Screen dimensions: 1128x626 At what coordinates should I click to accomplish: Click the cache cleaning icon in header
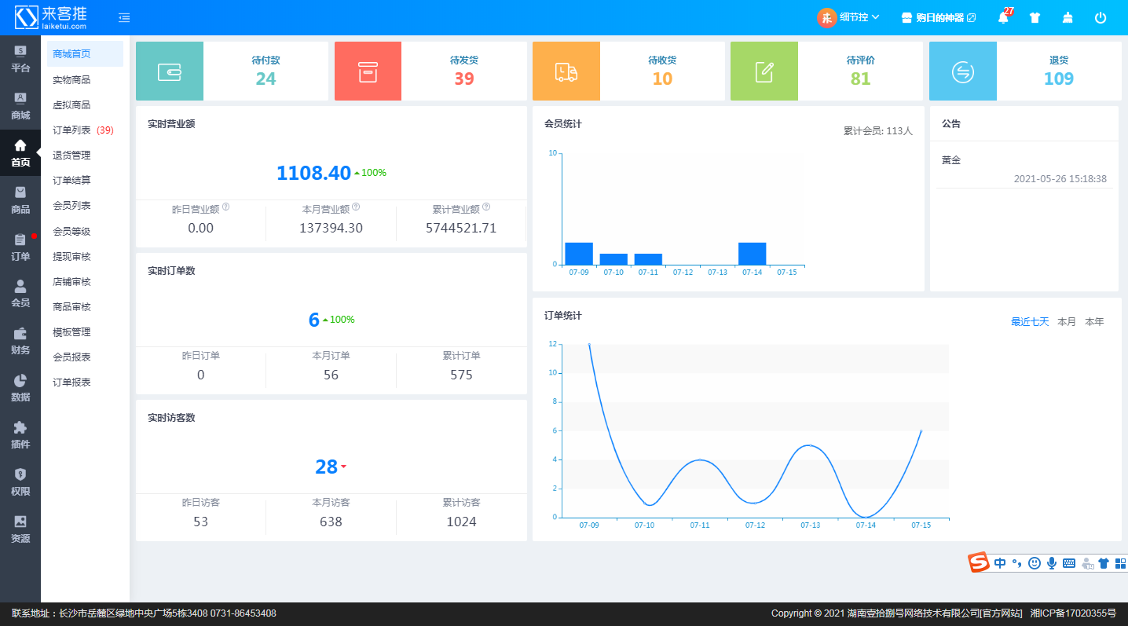click(1068, 17)
